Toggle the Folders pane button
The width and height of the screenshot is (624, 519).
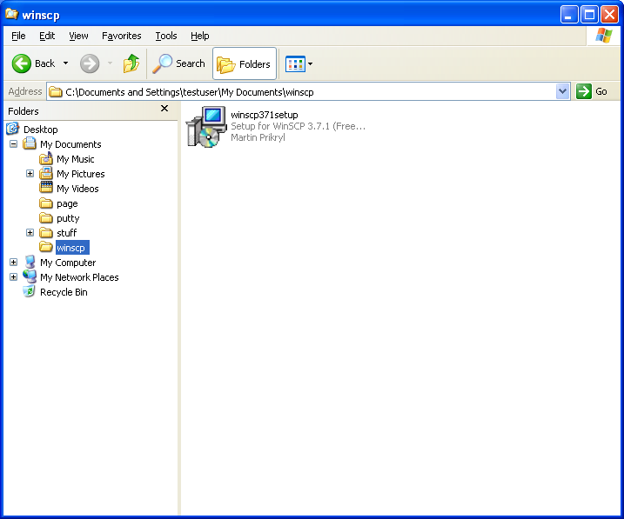coord(245,63)
